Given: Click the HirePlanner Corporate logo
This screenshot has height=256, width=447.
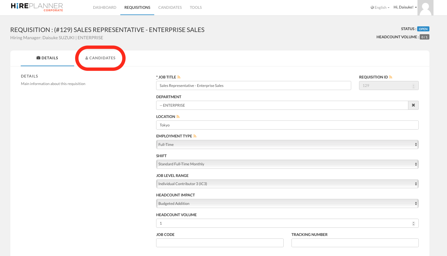Looking at the screenshot, I should coord(37,7).
